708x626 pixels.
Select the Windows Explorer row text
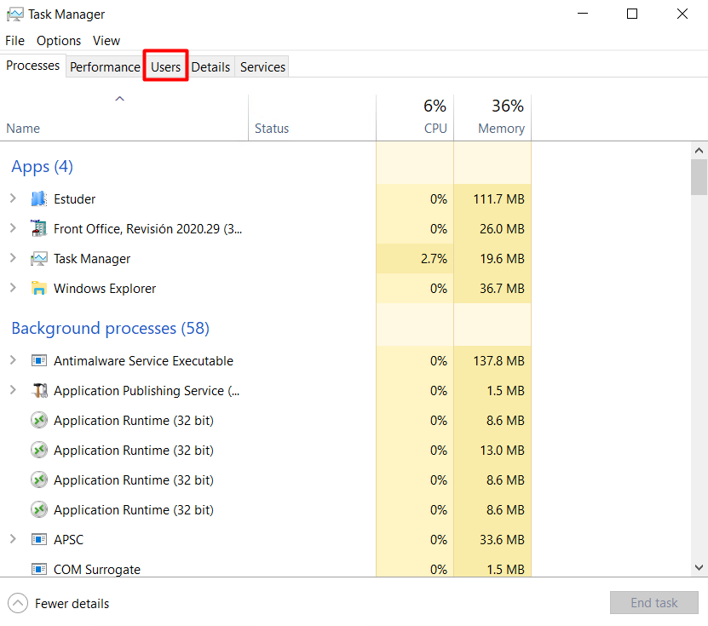pyautogui.click(x=105, y=289)
